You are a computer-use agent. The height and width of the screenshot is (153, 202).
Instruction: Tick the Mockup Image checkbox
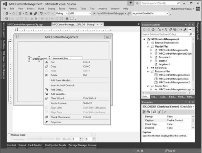tap(9, 135)
